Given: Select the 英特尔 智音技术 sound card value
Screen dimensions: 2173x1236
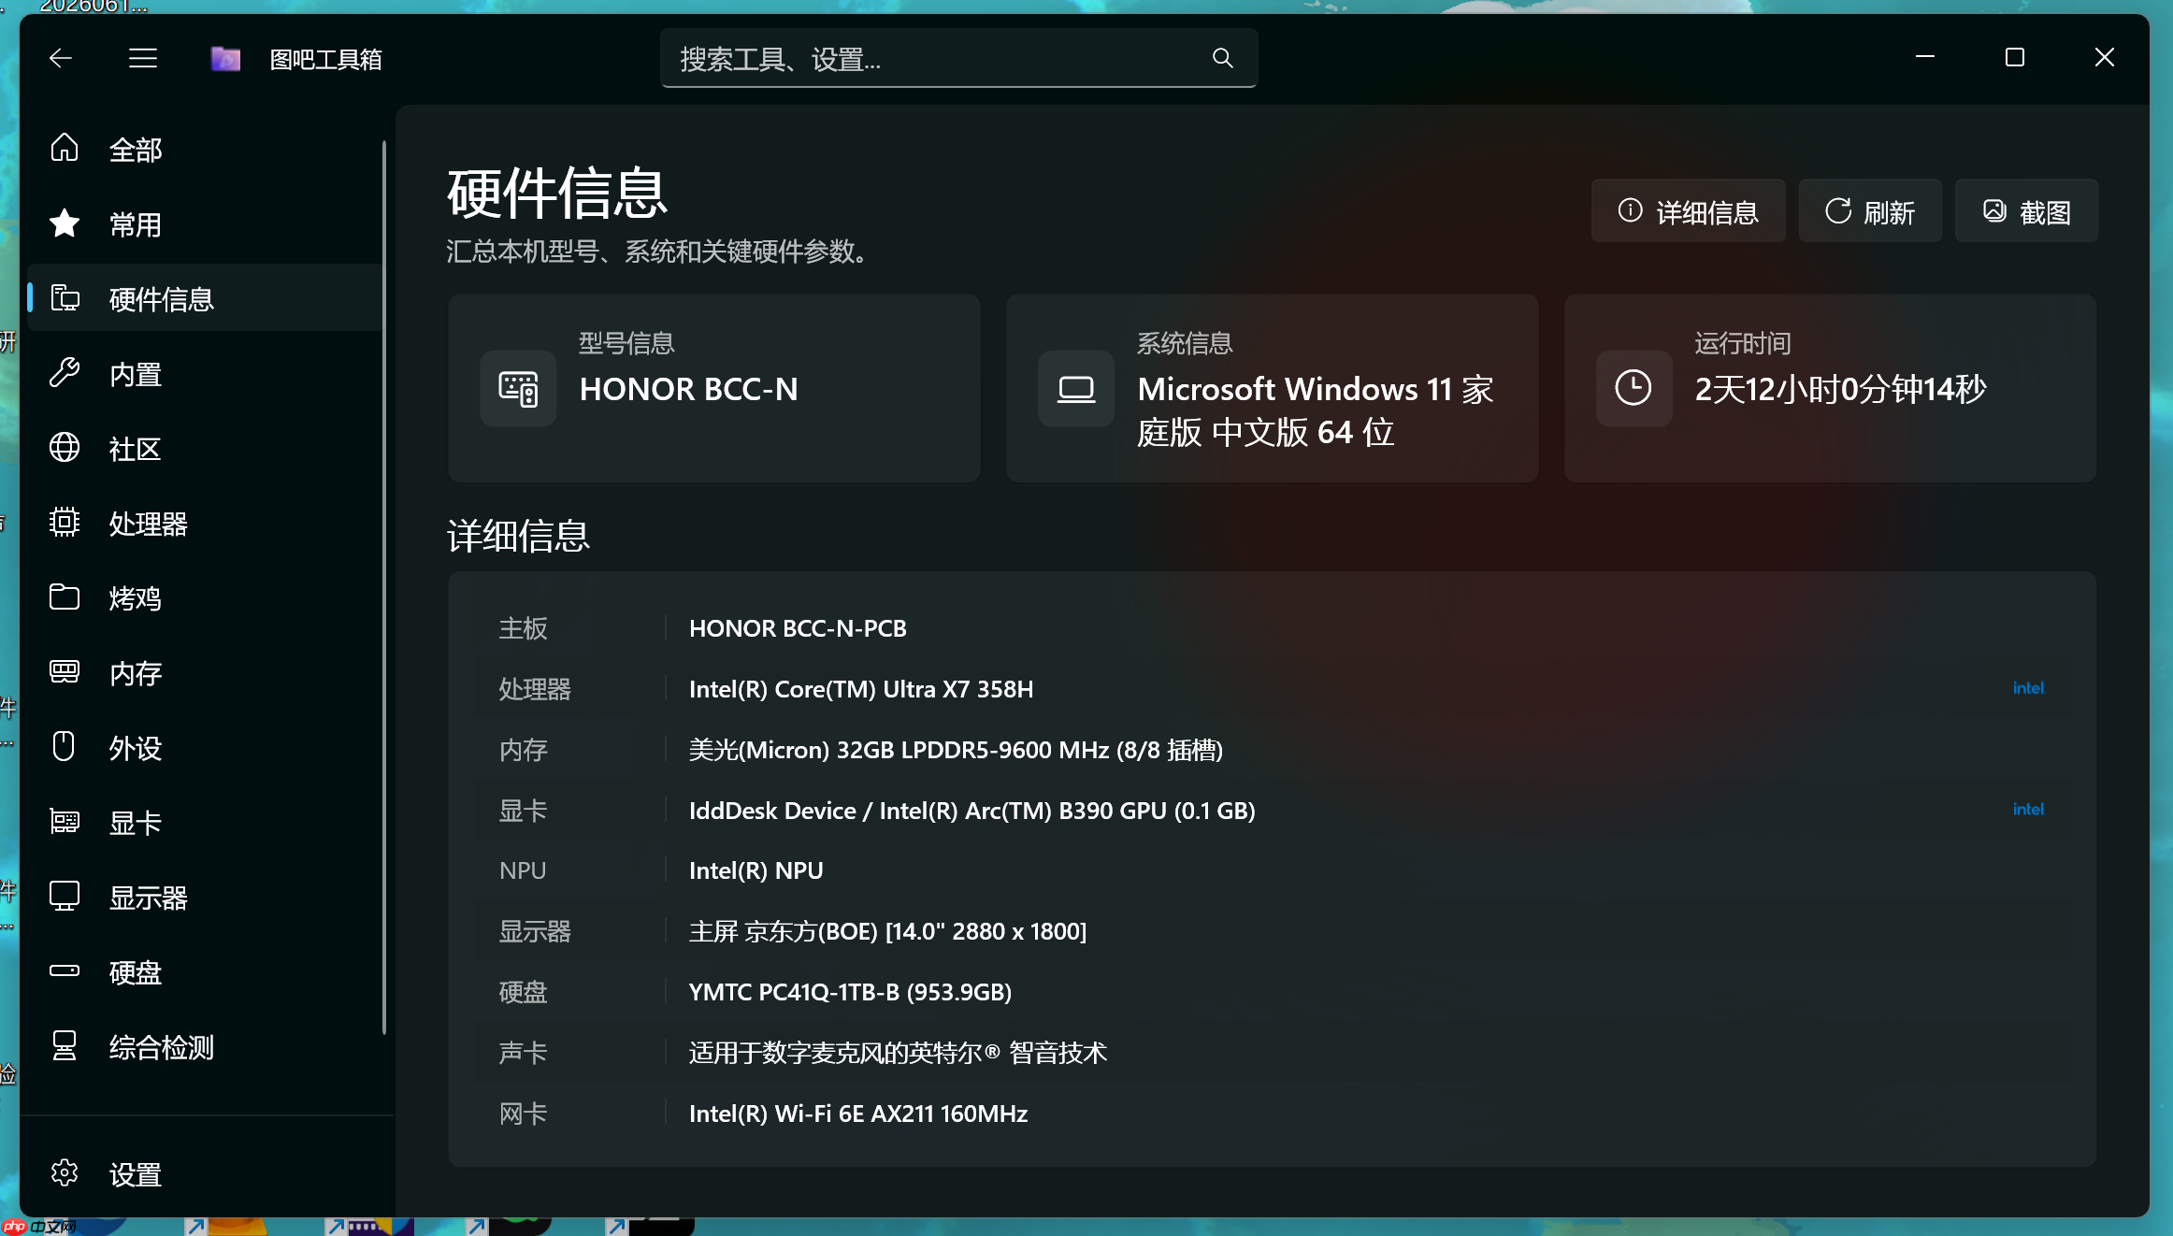Looking at the screenshot, I should click(x=898, y=1053).
